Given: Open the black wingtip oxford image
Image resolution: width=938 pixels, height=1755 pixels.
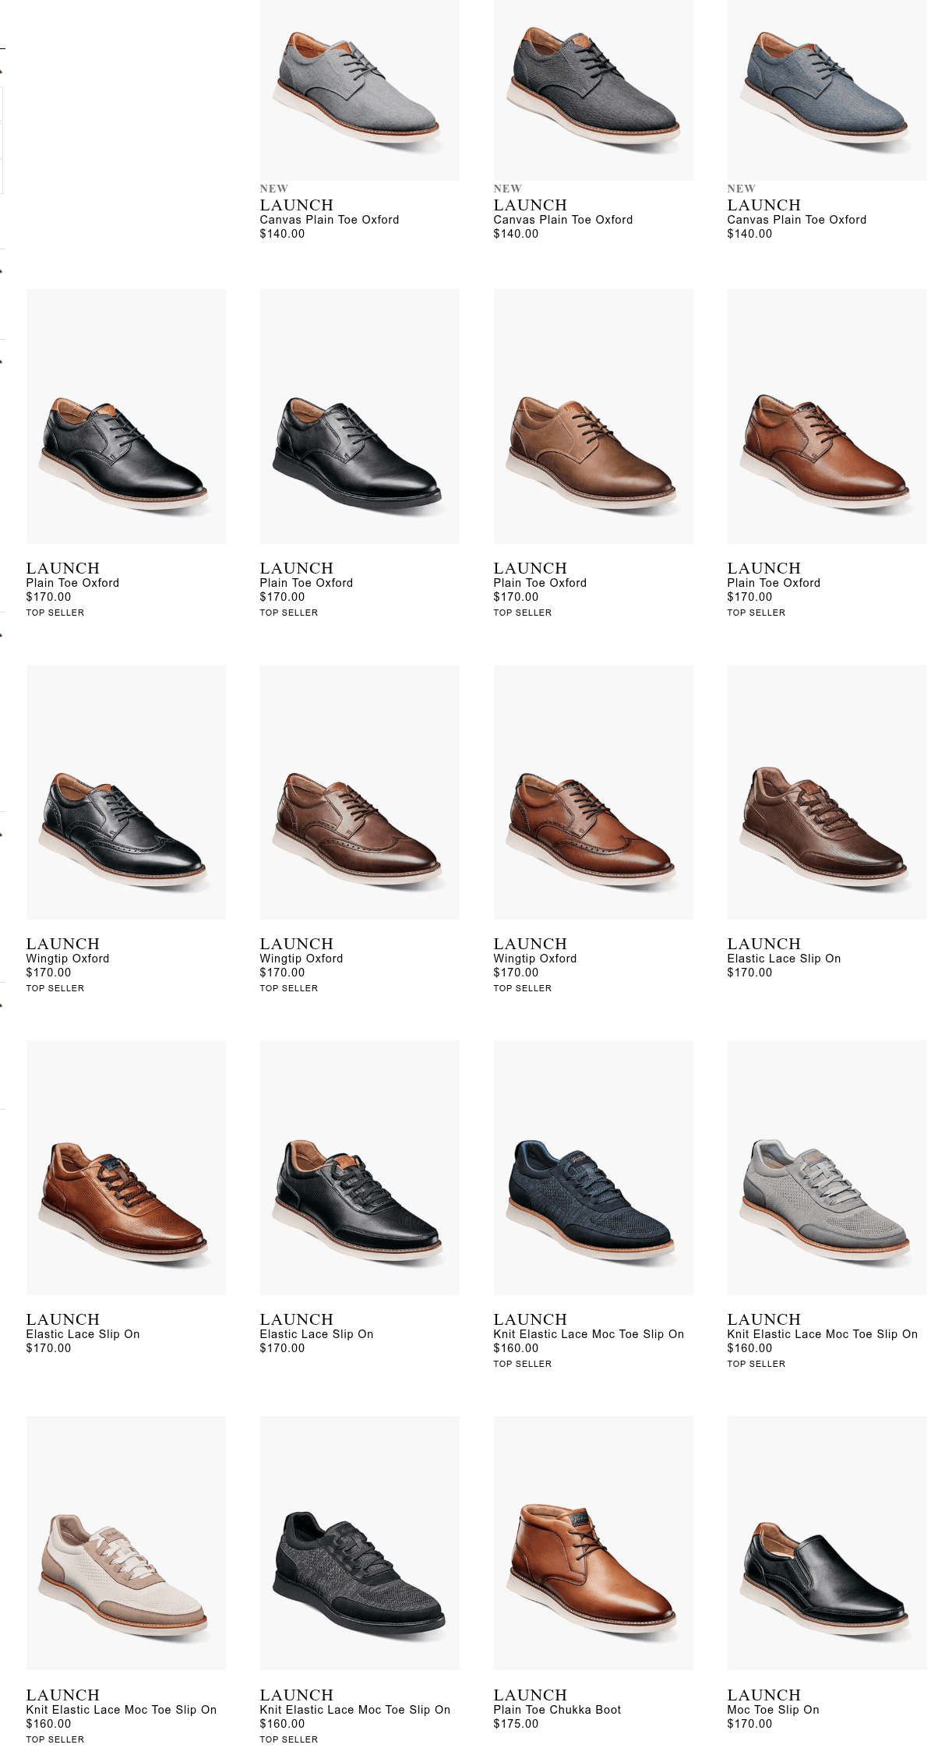Looking at the screenshot, I should (x=125, y=792).
